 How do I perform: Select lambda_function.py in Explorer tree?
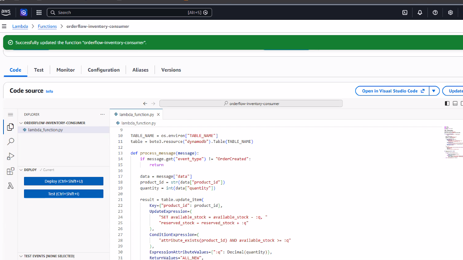point(64,130)
